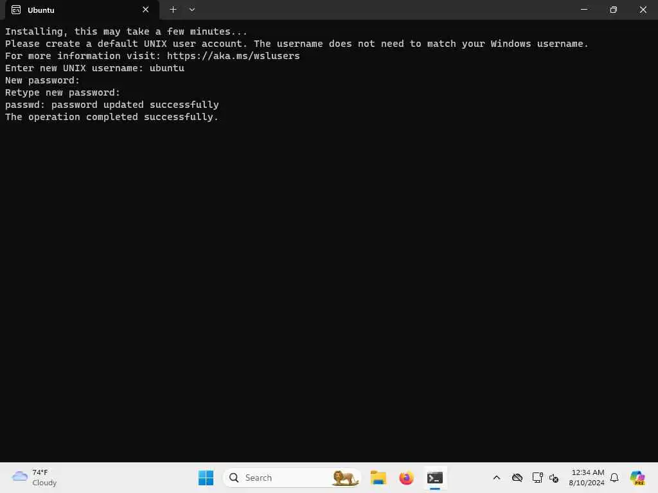
Task: Minimize the terminal window
Action: 583,10
